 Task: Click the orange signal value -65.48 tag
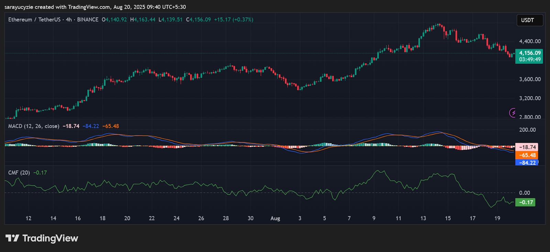(x=527, y=155)
